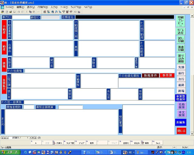Open the 行操作(R) menu
Image resolution: width=194 pixels, height=155 pixels.
(x=43, y=7)
